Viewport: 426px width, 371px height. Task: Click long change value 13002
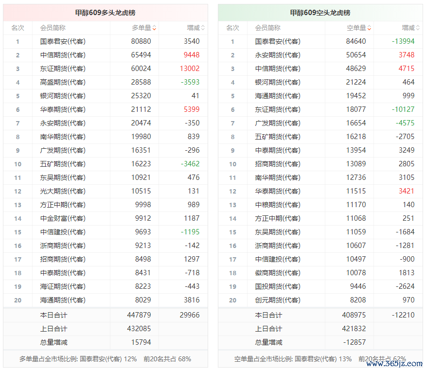point(190,69)
